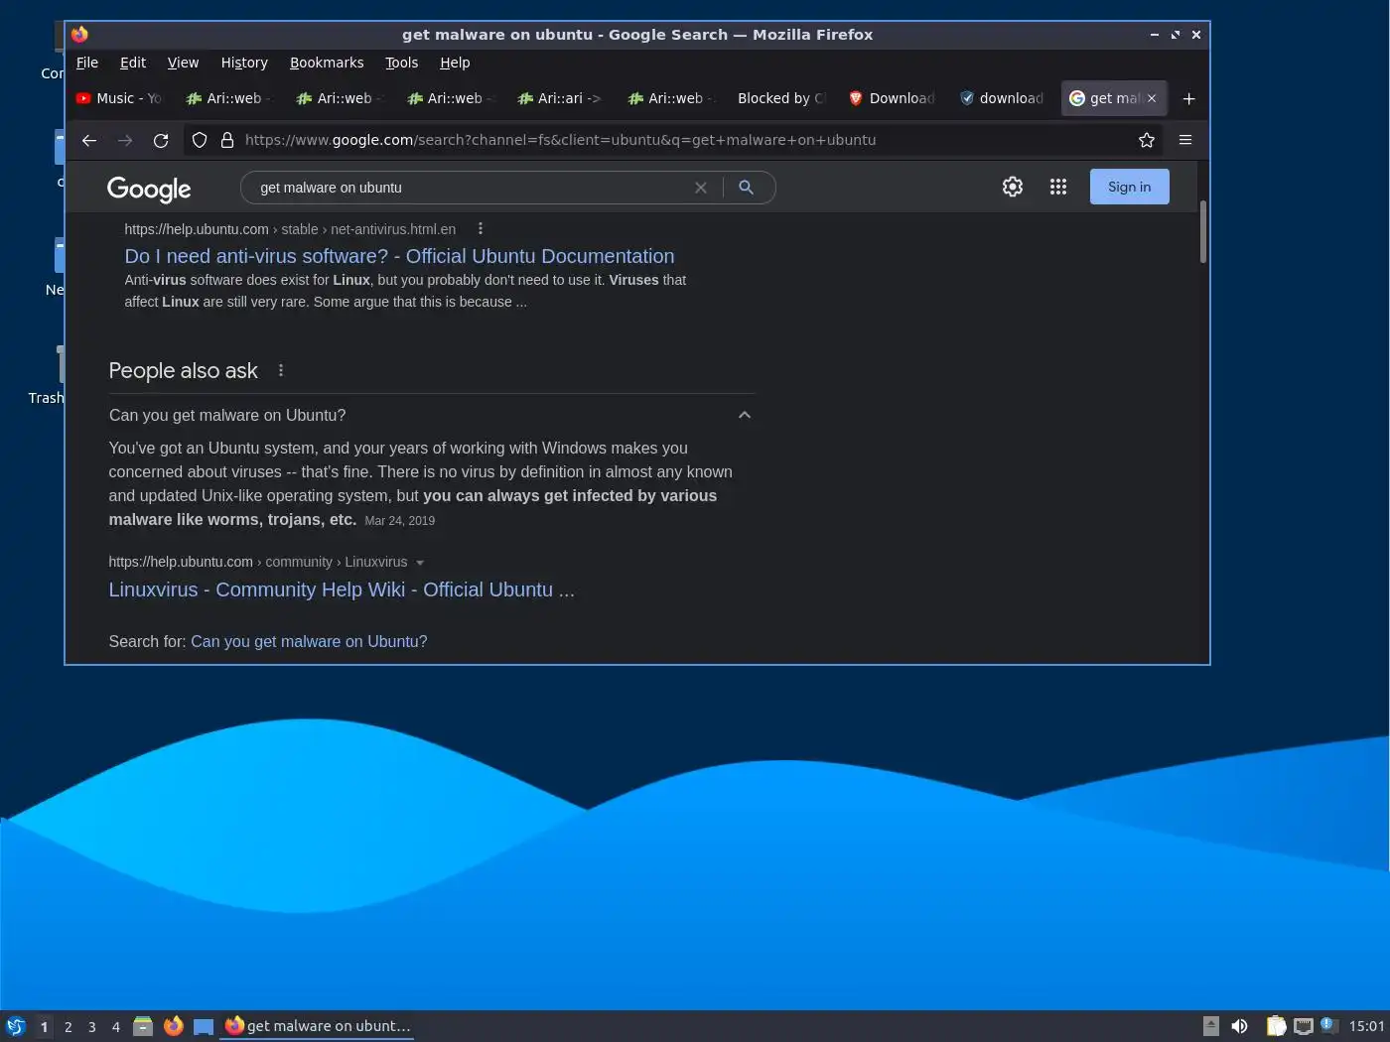The image size is (1390, 1042).
Task: Click the 15:01 clock
Action: pos(1367,1026)
